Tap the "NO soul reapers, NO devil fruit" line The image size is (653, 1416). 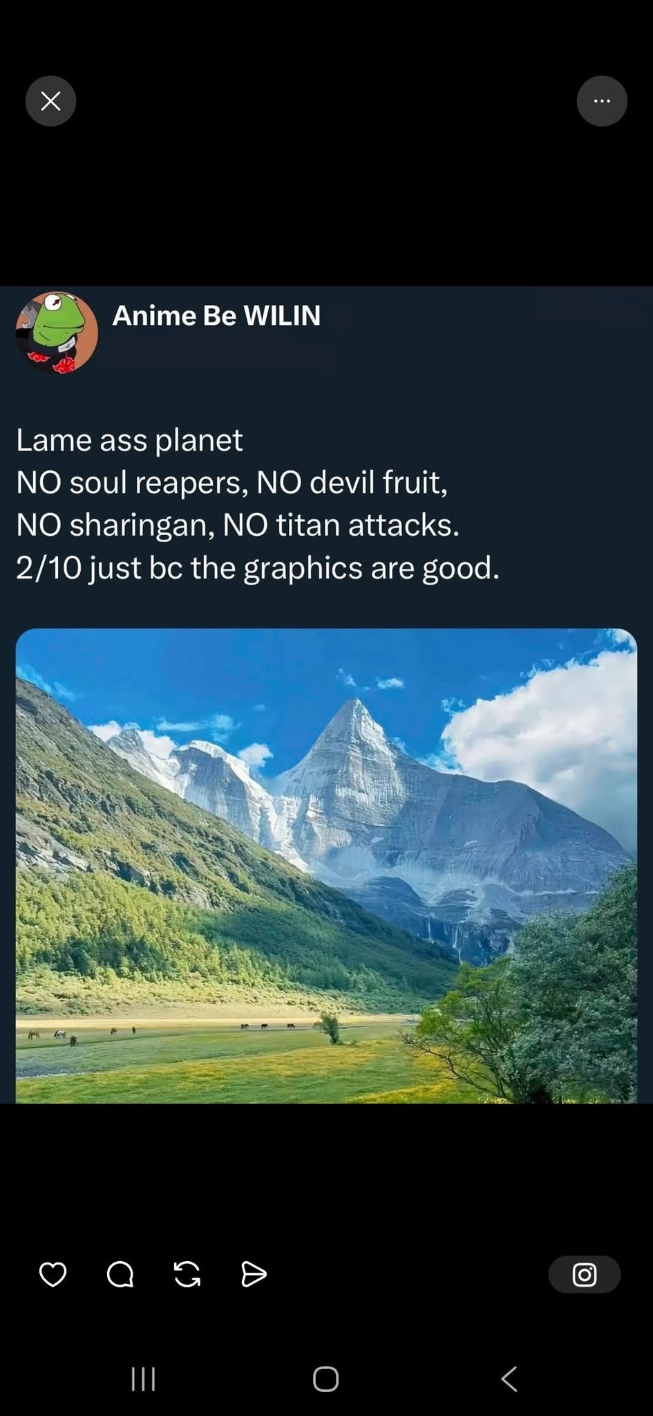coord(231,482)
